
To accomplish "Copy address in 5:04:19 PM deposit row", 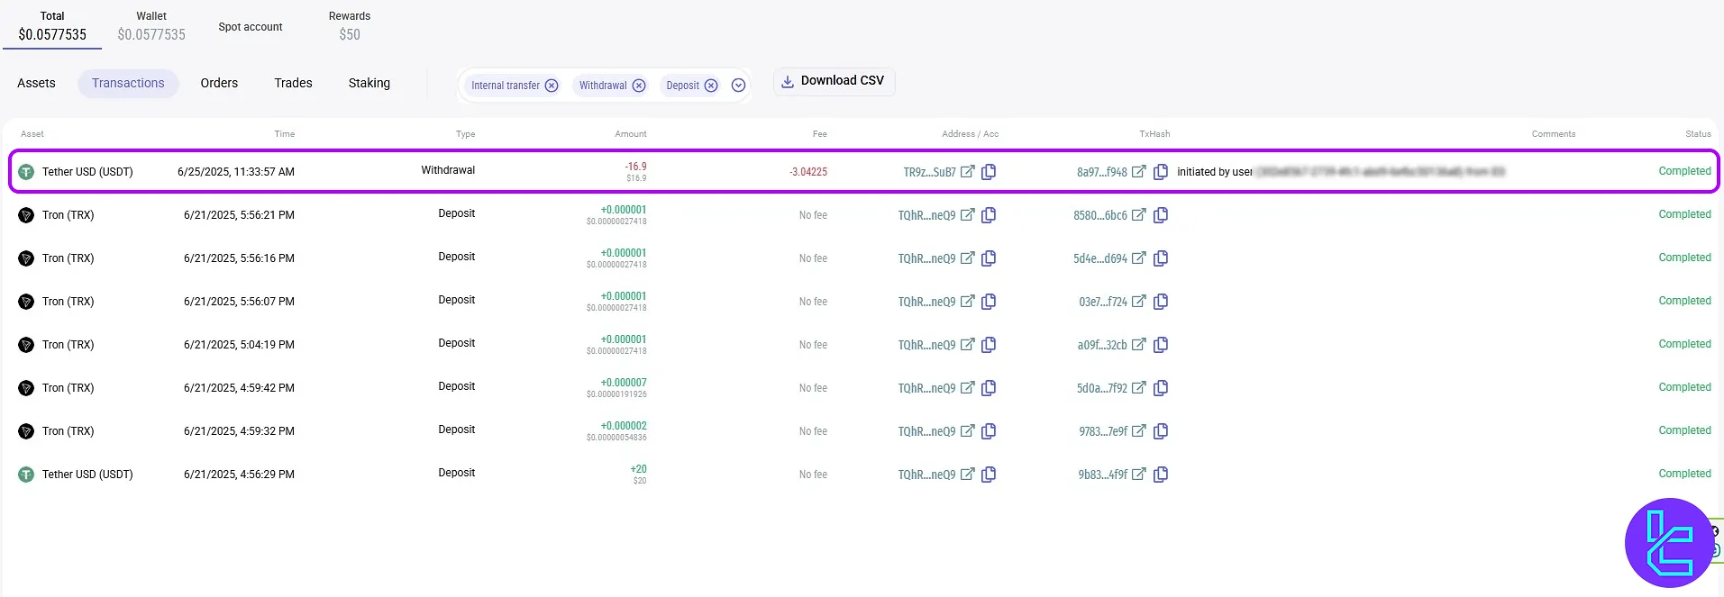I will 989,344.
